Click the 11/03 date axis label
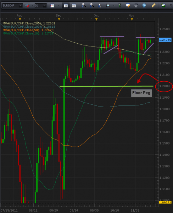Screen dimensions: 173x213 click(x=135, y=211)
